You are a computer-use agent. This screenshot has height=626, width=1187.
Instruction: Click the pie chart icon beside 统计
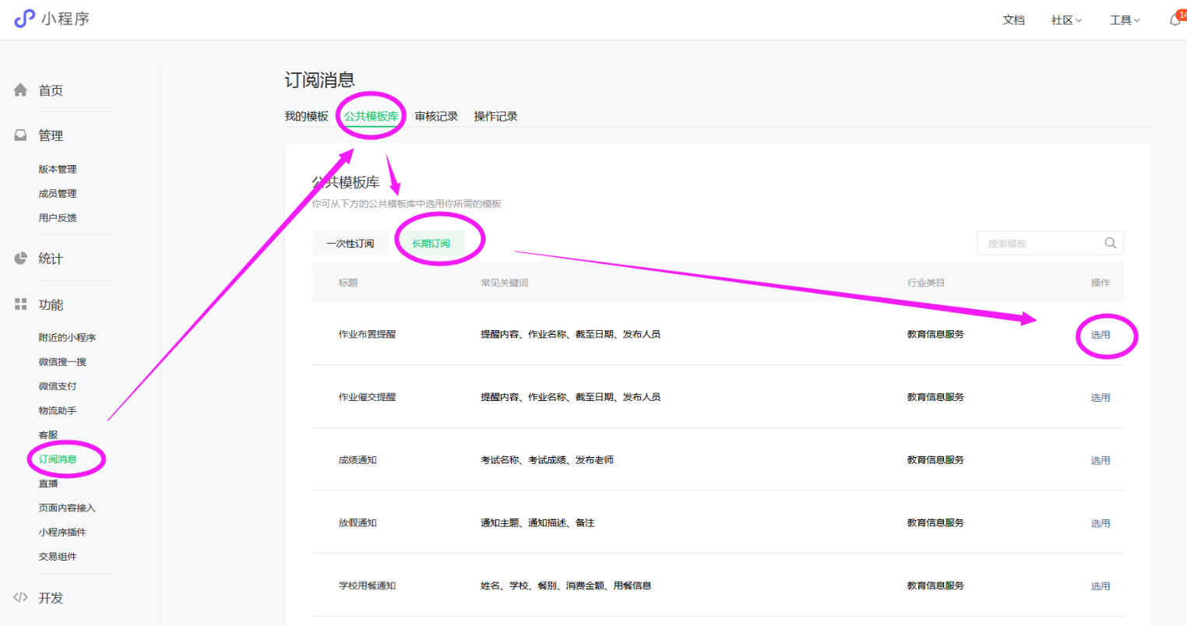(21, 258)
